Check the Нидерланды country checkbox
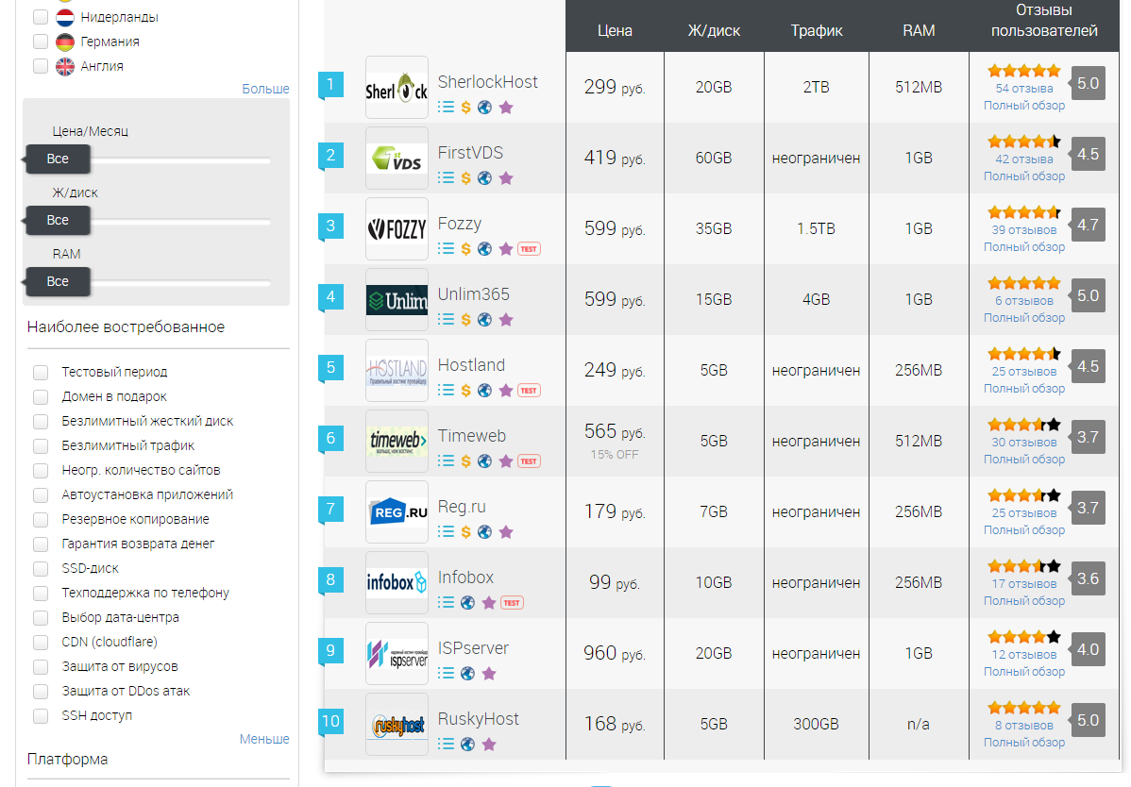This screenshot has width=1131, height=787. [41, 17]
